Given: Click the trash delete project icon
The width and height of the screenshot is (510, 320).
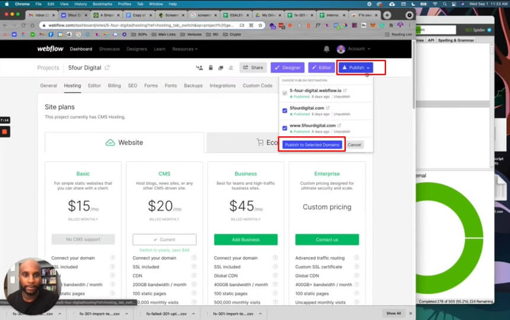Looking at the screenshot, I should 211,68.
